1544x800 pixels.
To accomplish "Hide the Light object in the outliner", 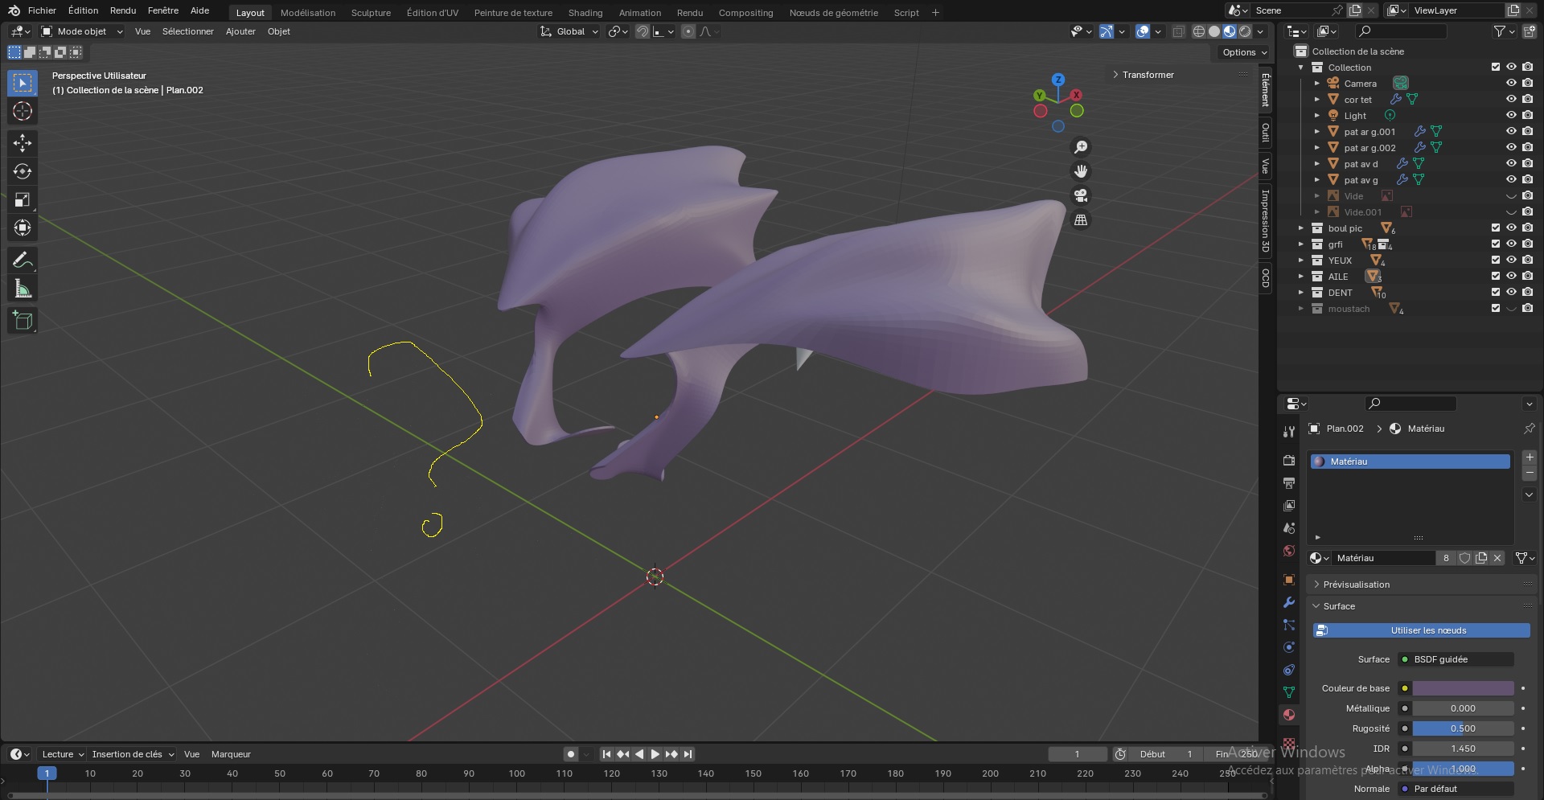I will click(x=1511, y=115).
